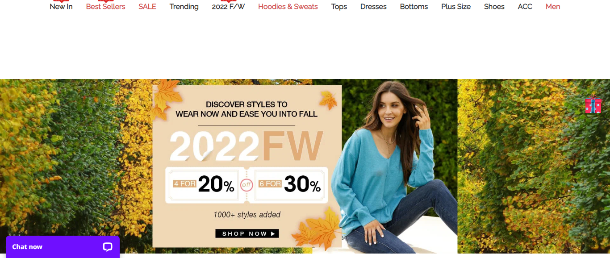610x258 pixels.
Task: Click the 4 FOR 20% coupon
Action: 204,184
